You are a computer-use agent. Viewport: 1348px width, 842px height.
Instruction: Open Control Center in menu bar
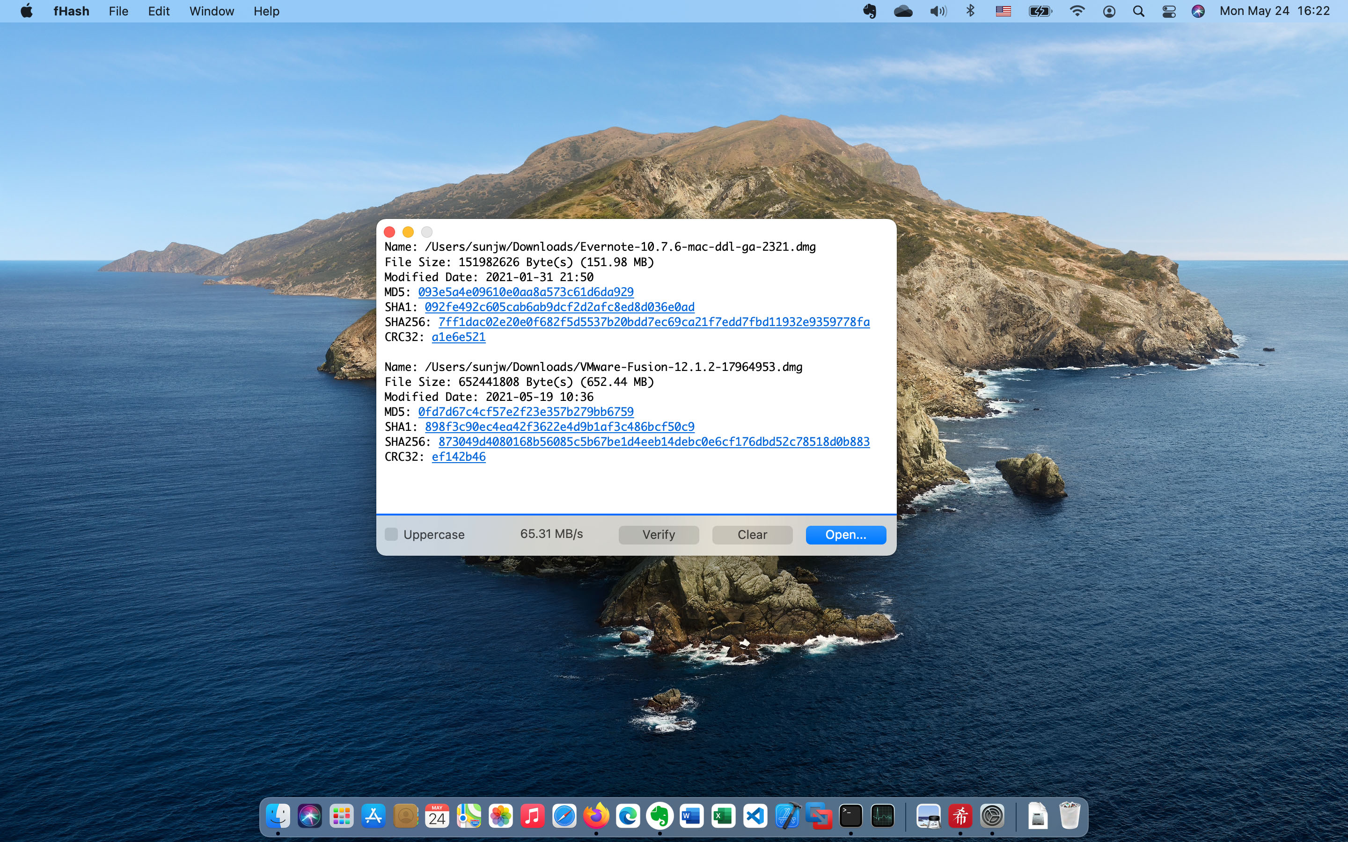[1169, 11]
